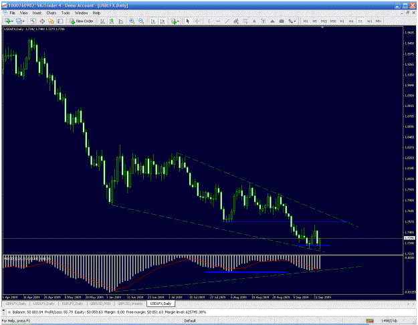Expand the New Chart dropdown arrow

tap(12, 21)
